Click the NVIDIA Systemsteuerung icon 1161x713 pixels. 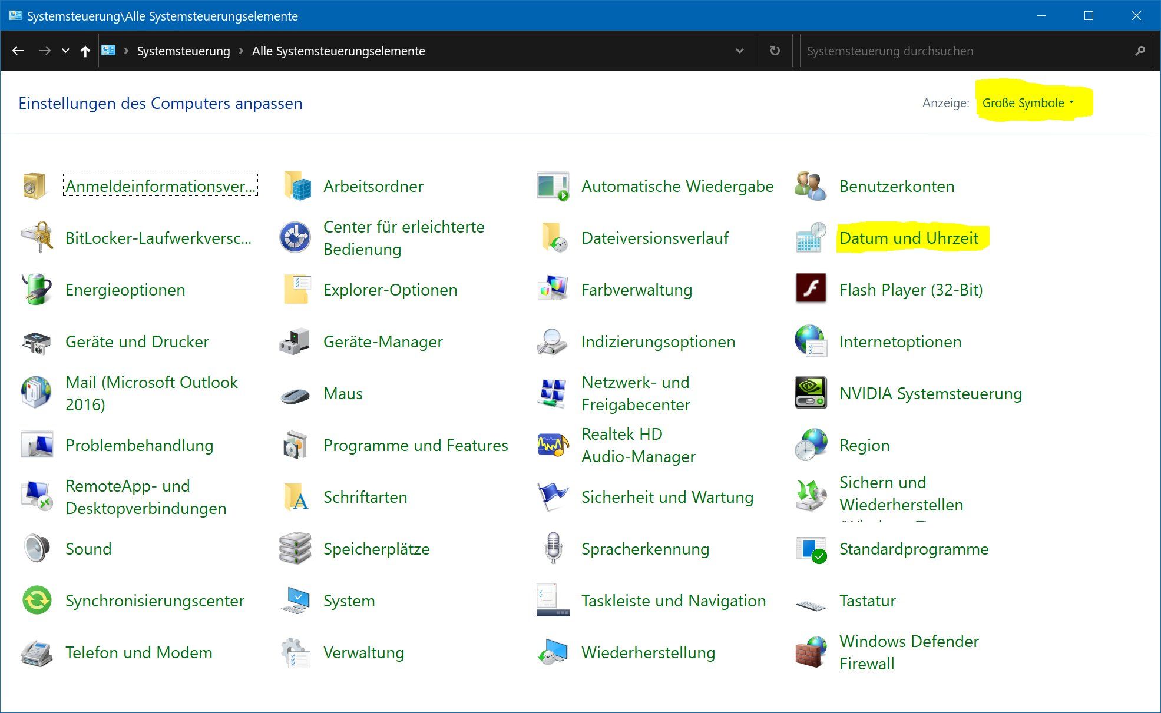pyautogui.click(x=811, y=393)
